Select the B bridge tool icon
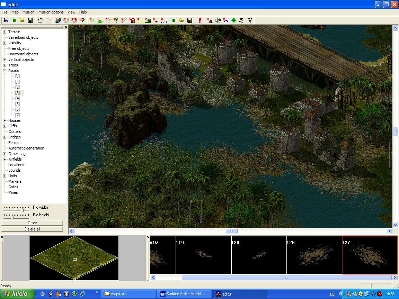Image resolution: width=399 pixels, height=299 pixels. click(x=163, y=20)
